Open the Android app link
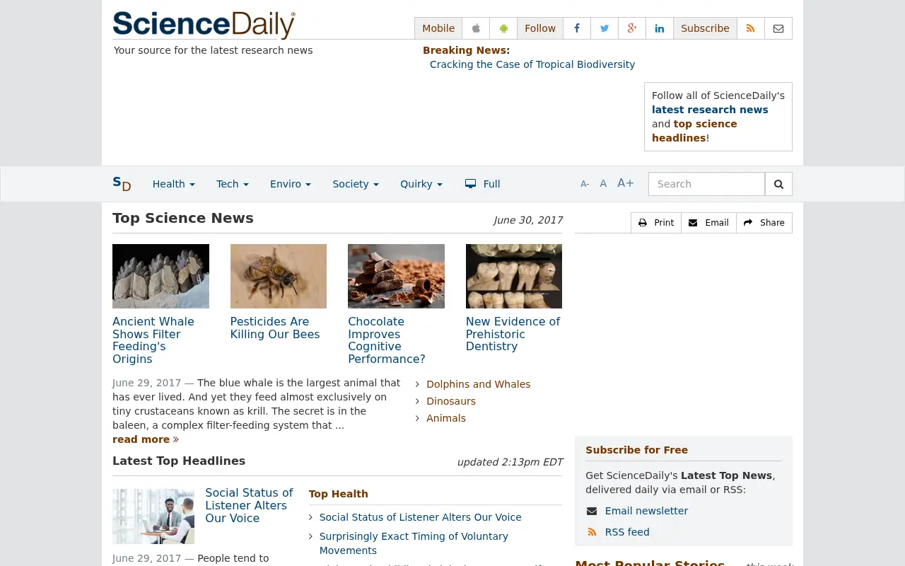The image size is (905, 566). pyautogui.click(x=503, y=28)
